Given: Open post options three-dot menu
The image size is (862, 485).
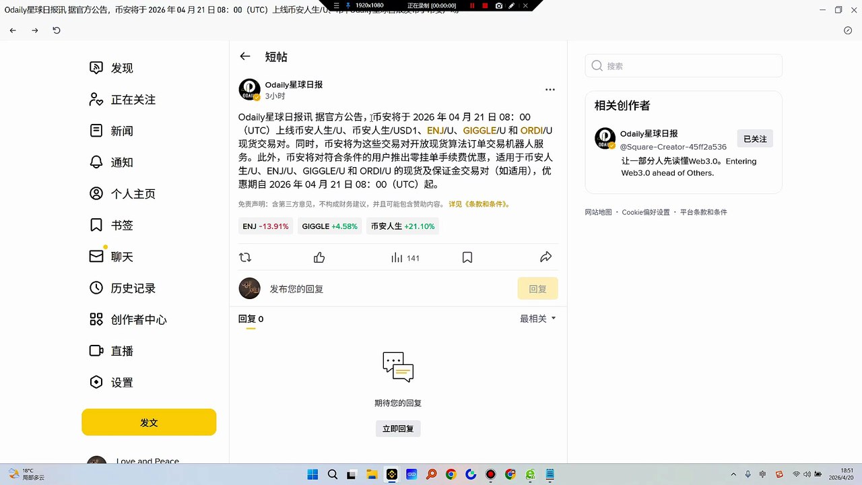Looking at the screenshot, I should pyautogui.click(x=550, y=89).
